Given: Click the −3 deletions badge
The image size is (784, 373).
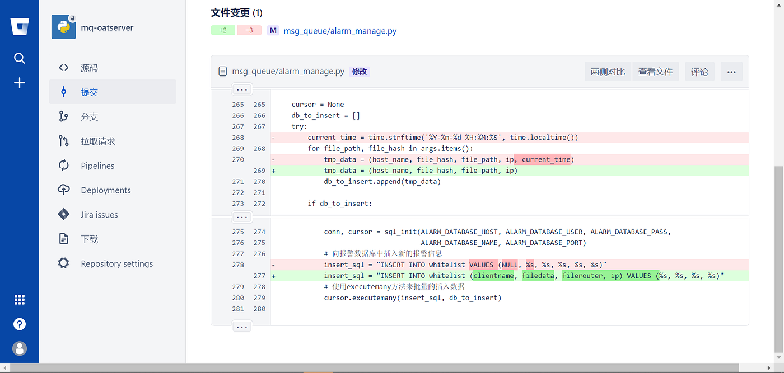Looking at the screenshot, I should pyautogui.click(x=249, y=31).
